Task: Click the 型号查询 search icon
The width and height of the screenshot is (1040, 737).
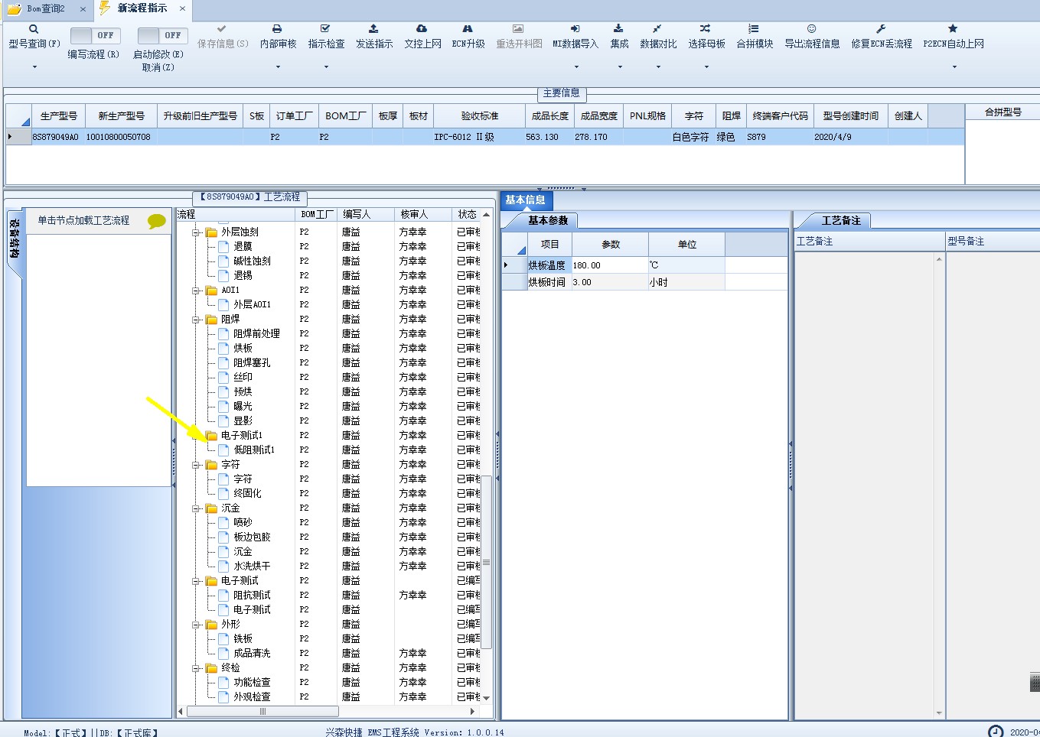Action: (34, 29)
